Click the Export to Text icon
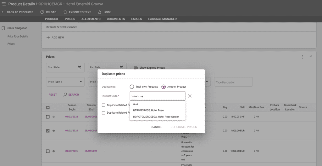The width and height of the screenshot is (322, 166). (65, 12)
